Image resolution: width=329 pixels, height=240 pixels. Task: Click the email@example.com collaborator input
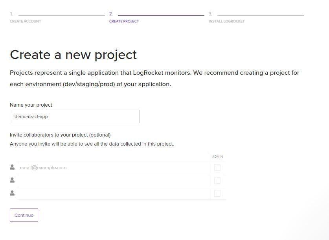coord(113,168)
